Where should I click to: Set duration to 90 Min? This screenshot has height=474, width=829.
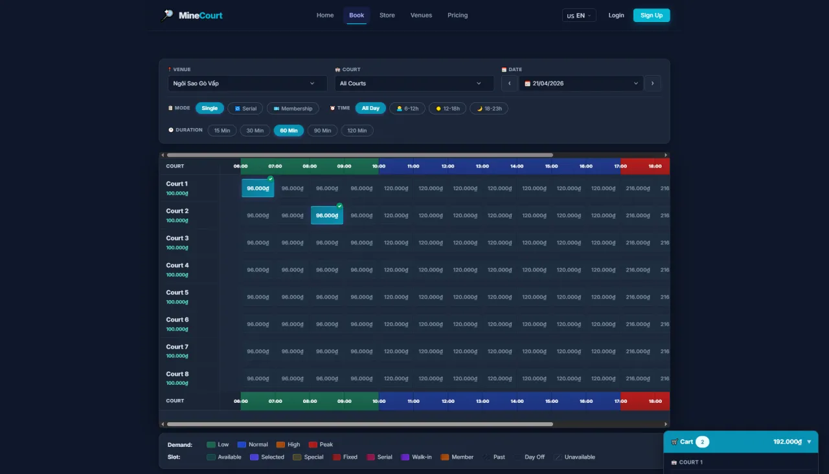click(x=323, y=131)
